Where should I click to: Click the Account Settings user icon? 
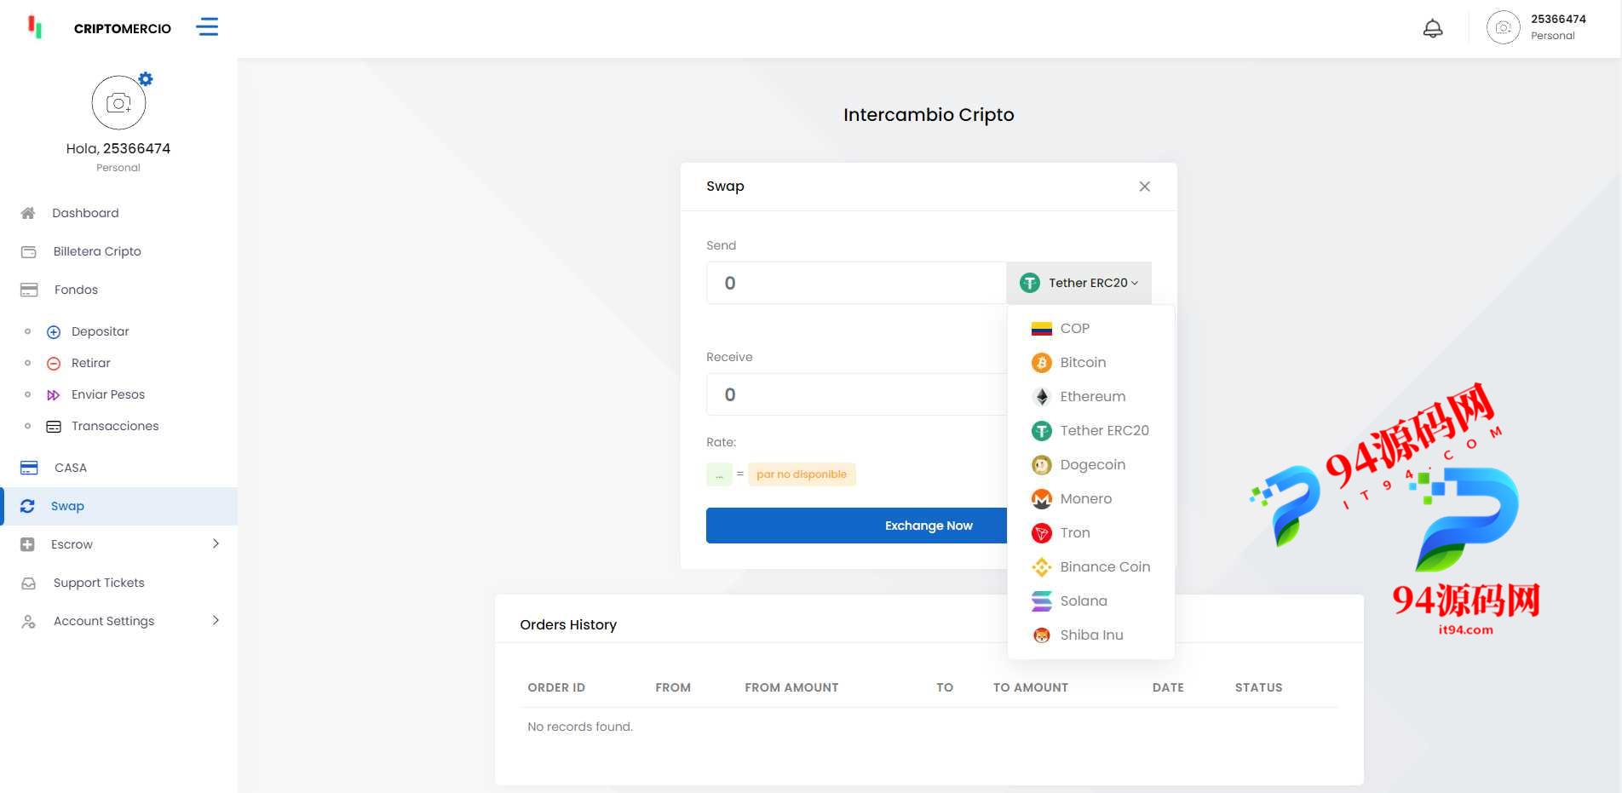[29, 621]
